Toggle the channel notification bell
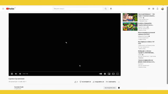168x94 pixels. 119,88
